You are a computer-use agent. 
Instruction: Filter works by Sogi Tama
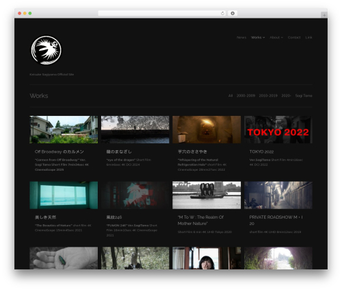coord(304,95)
